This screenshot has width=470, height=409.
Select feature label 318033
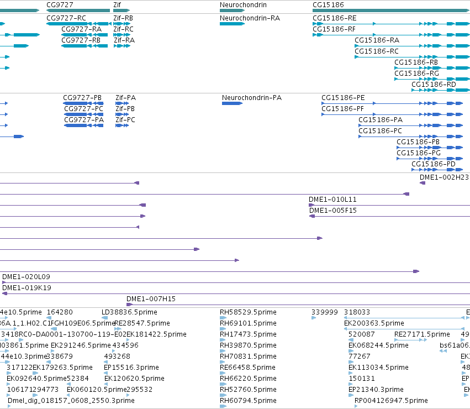[x=357, y=312]
